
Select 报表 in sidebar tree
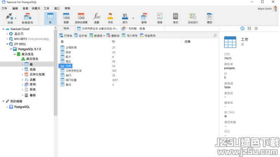click(33, 90)
